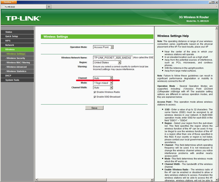Open the WPS menu item

pyautogui.click(x=17, y=41)
